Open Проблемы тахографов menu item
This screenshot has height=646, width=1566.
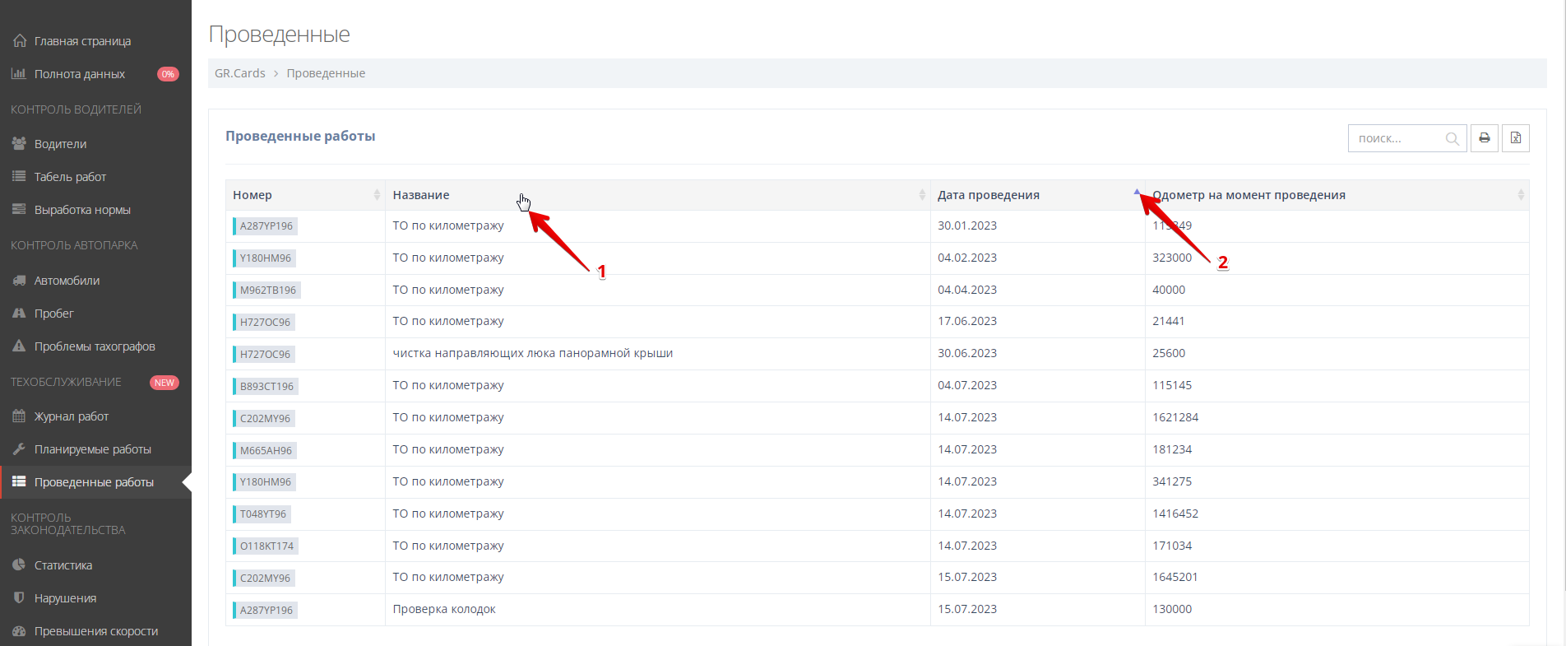point(94,346)
